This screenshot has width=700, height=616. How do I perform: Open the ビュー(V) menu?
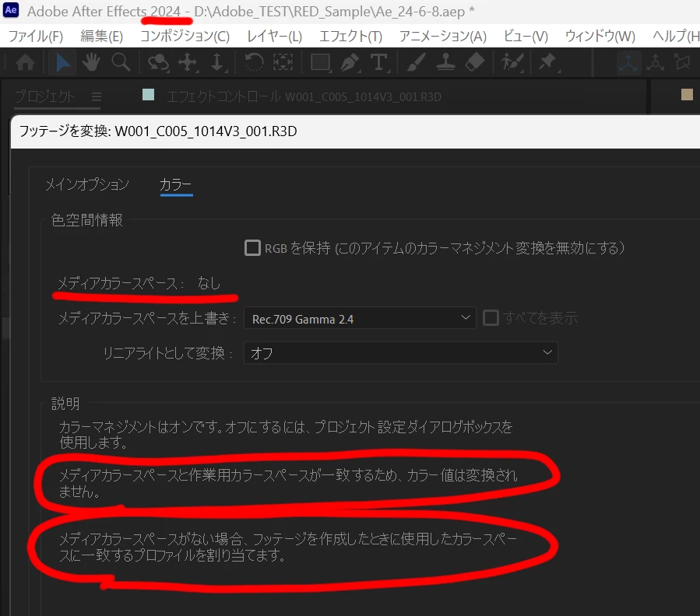click(x=526, y=36)
